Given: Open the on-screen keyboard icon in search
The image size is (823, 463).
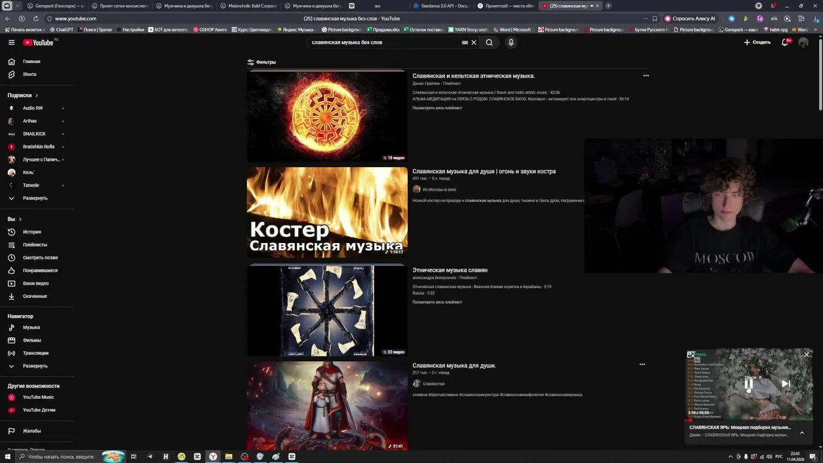Looking at the screenshot, I should tap(465, 42).
